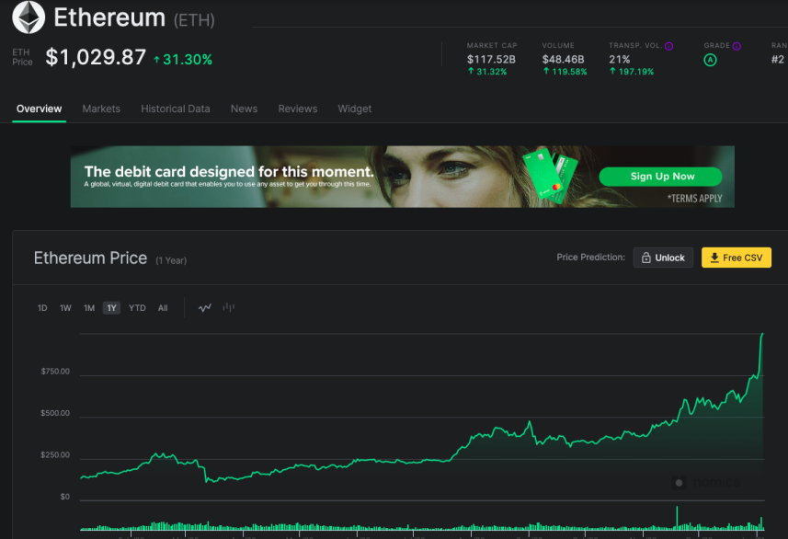Click the $48.46B volume value
Viewport: 788px width, 539px height.
(x=563, y=60)
